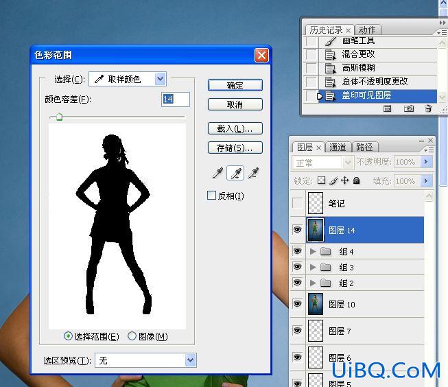The height and width of the screenshot is (387, 448).
Task: Click the 颜色容差 value field showing 14
Action: click(x=176, y=99)
